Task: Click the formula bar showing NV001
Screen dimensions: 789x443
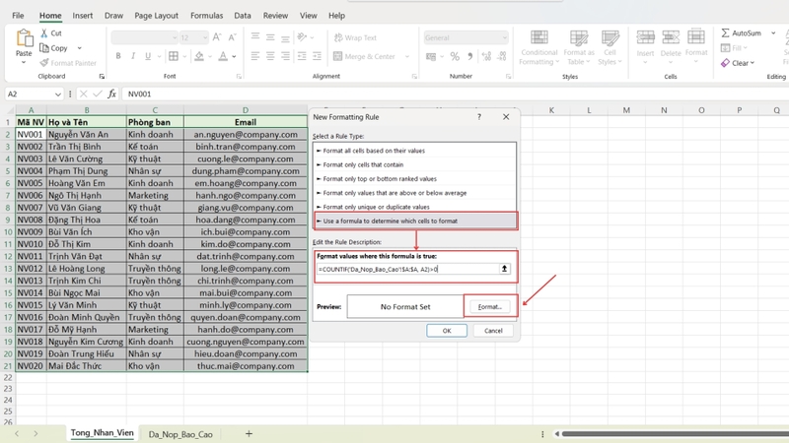Action: tap(453, 94)
